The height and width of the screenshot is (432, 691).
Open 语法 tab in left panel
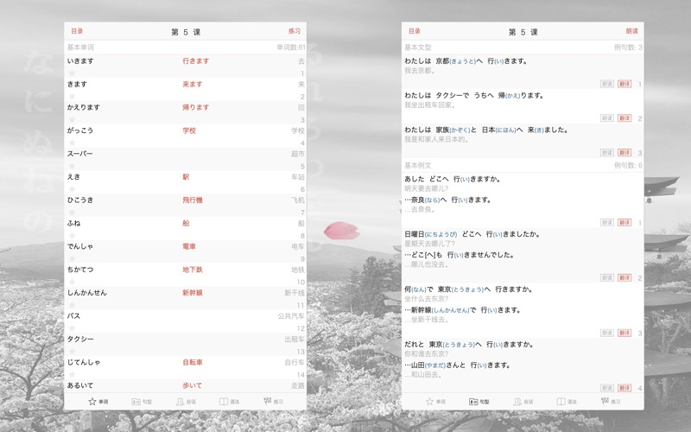coord(229,402)
